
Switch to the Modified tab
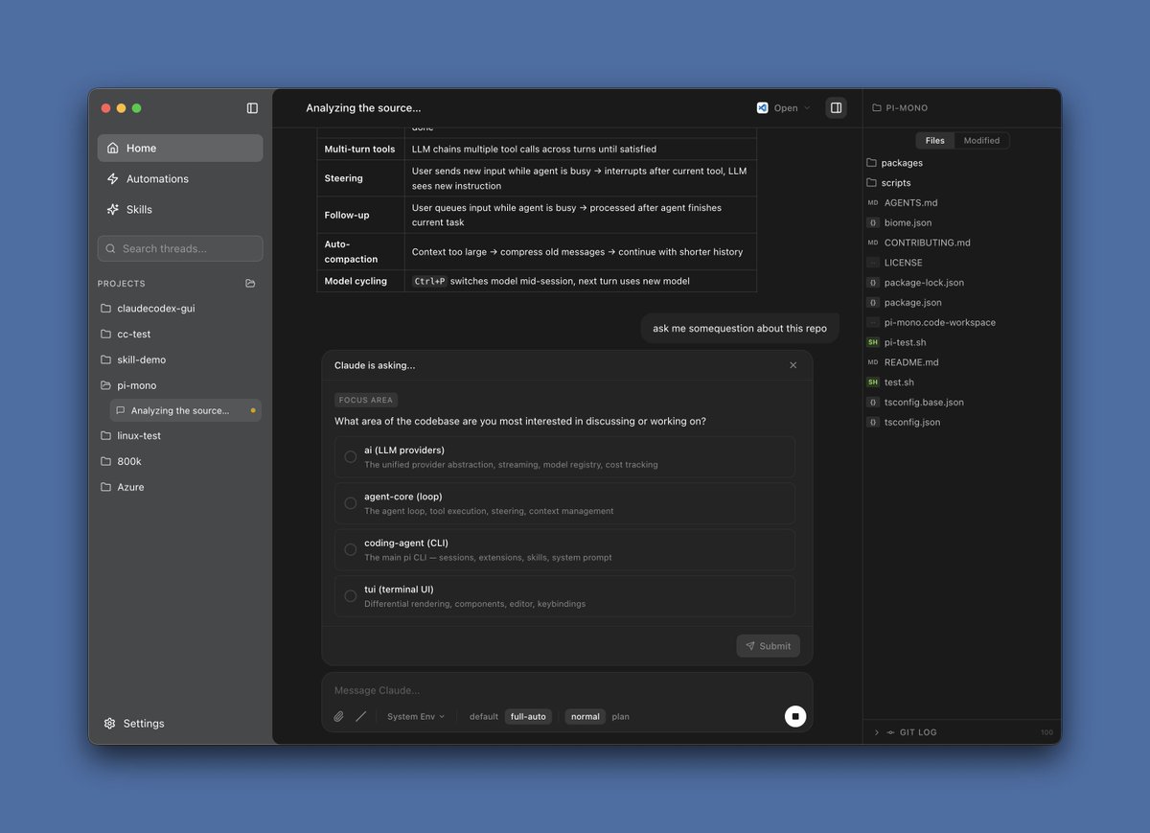[x=981, y=140]
